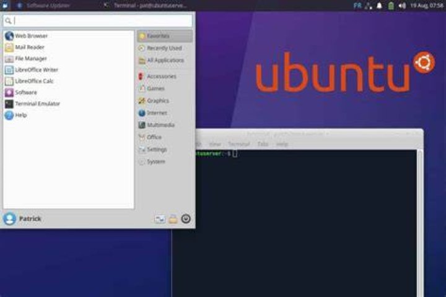The image size is (446, 297).
Task: Click the Internet globe category icon
Action: pos(142,113)
